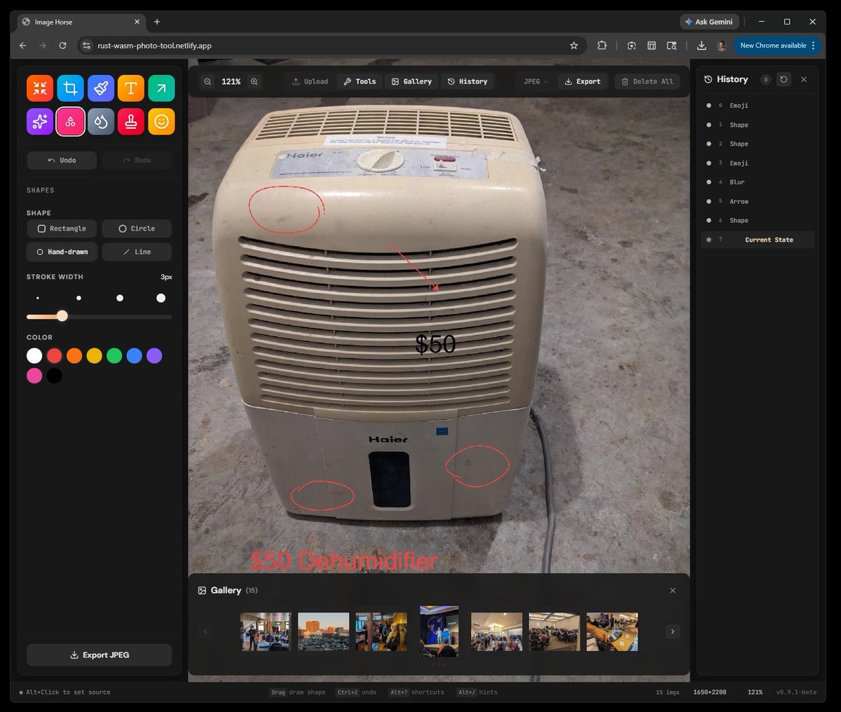Toggle the Gallery panel button
The width and height of the screenshot is (841, 712).
point(411,81)
